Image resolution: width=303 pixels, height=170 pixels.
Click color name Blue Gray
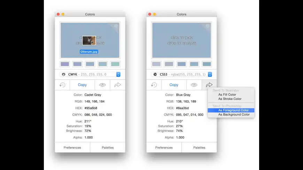[x=183, y=95]
